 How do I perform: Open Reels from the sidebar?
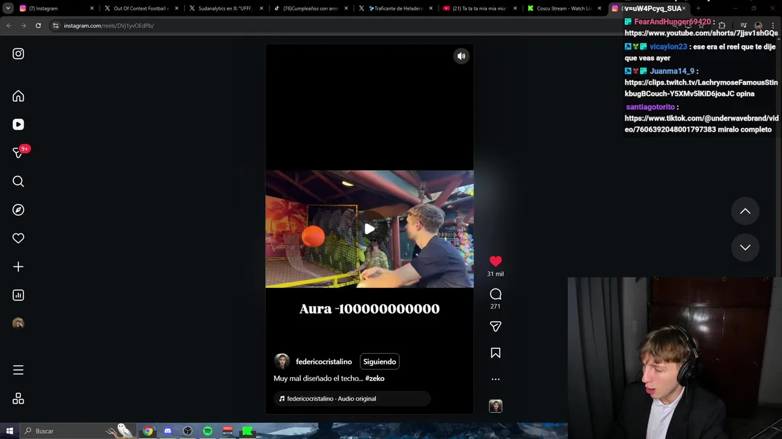point(18,124)
